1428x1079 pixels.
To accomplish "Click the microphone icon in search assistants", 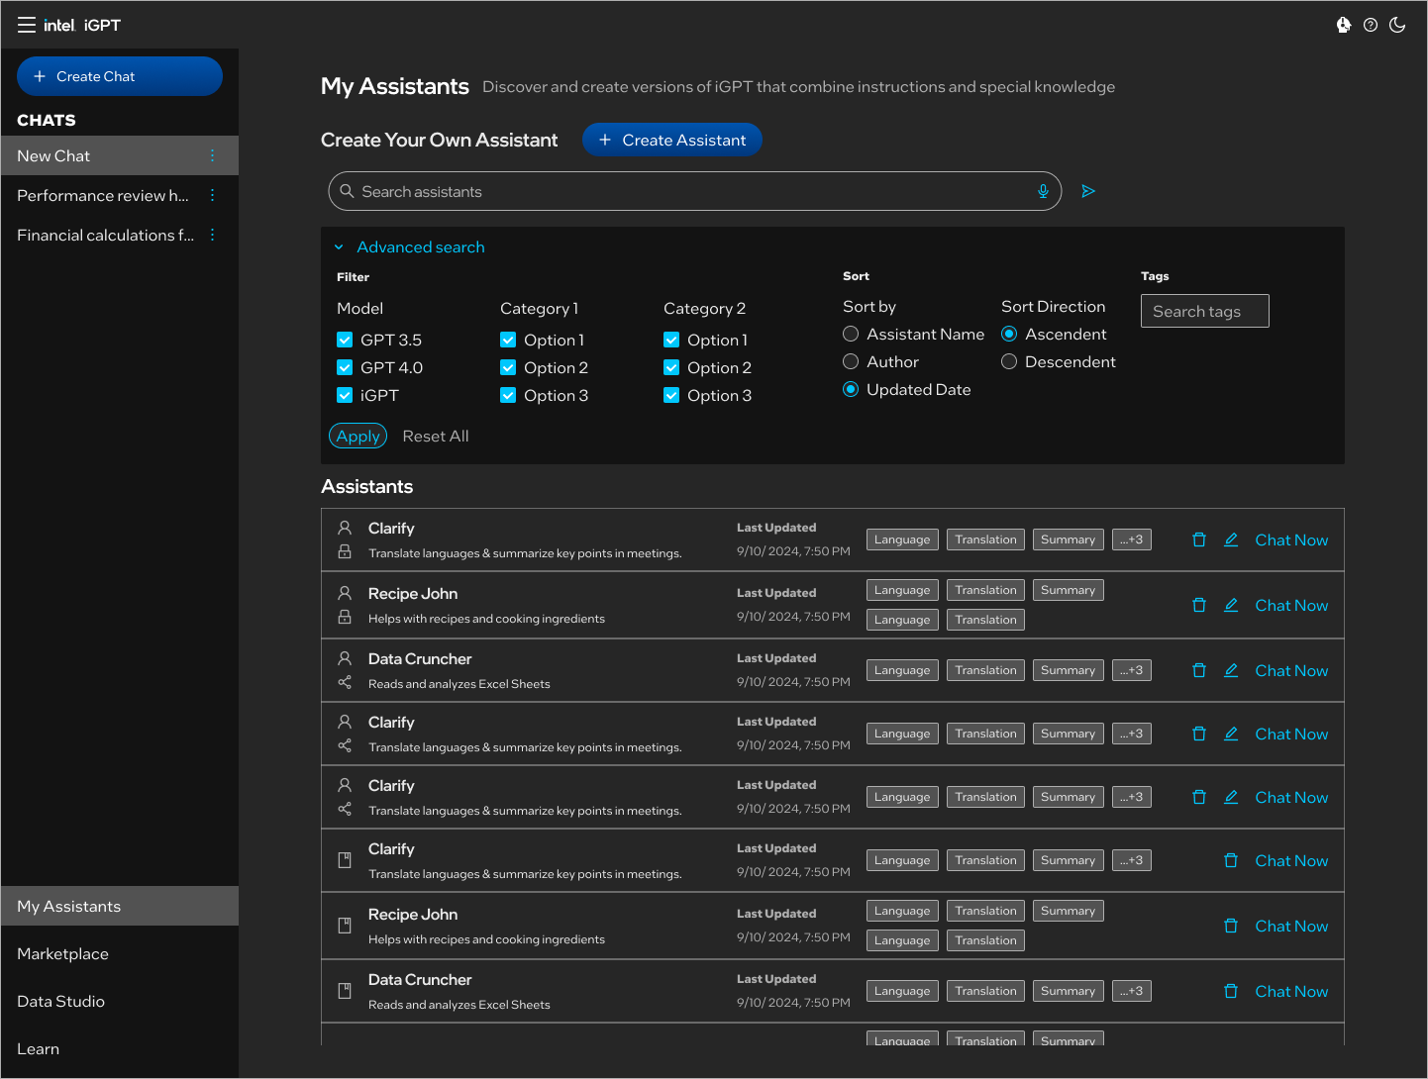I will coord(1043,191).
